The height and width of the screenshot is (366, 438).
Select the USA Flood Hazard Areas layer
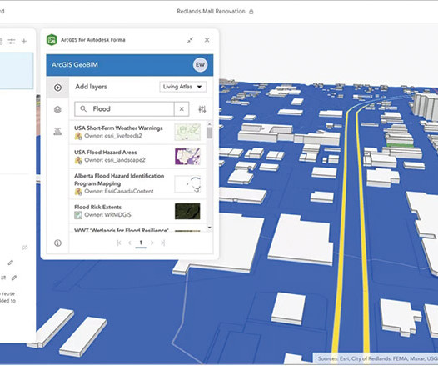coord(137,157)
